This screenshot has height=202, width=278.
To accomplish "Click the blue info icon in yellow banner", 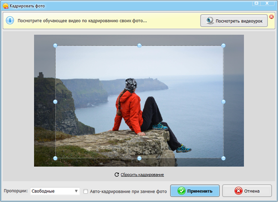I will pyautogui.click(x=10, y=20).
